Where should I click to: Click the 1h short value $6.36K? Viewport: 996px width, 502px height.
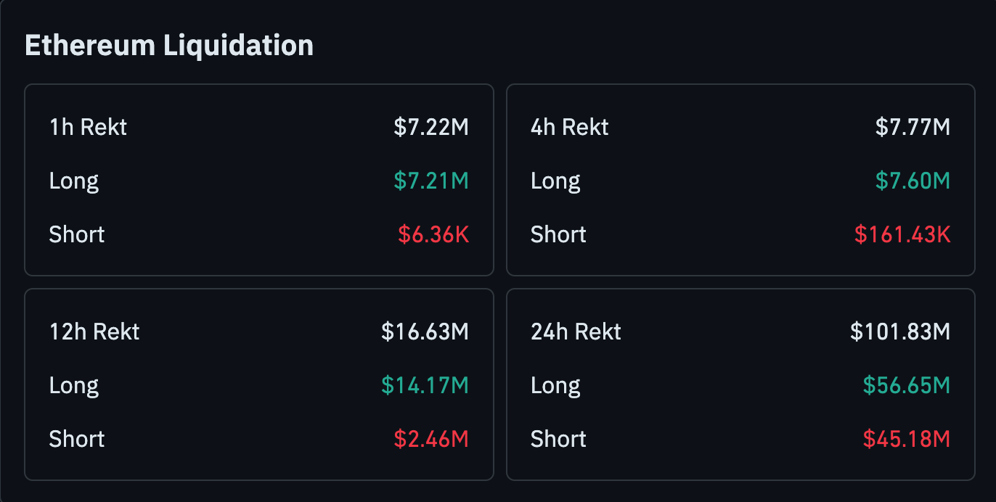433,234
